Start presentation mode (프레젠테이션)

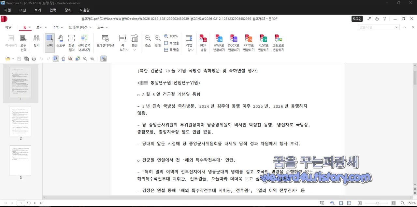point(105,42)
